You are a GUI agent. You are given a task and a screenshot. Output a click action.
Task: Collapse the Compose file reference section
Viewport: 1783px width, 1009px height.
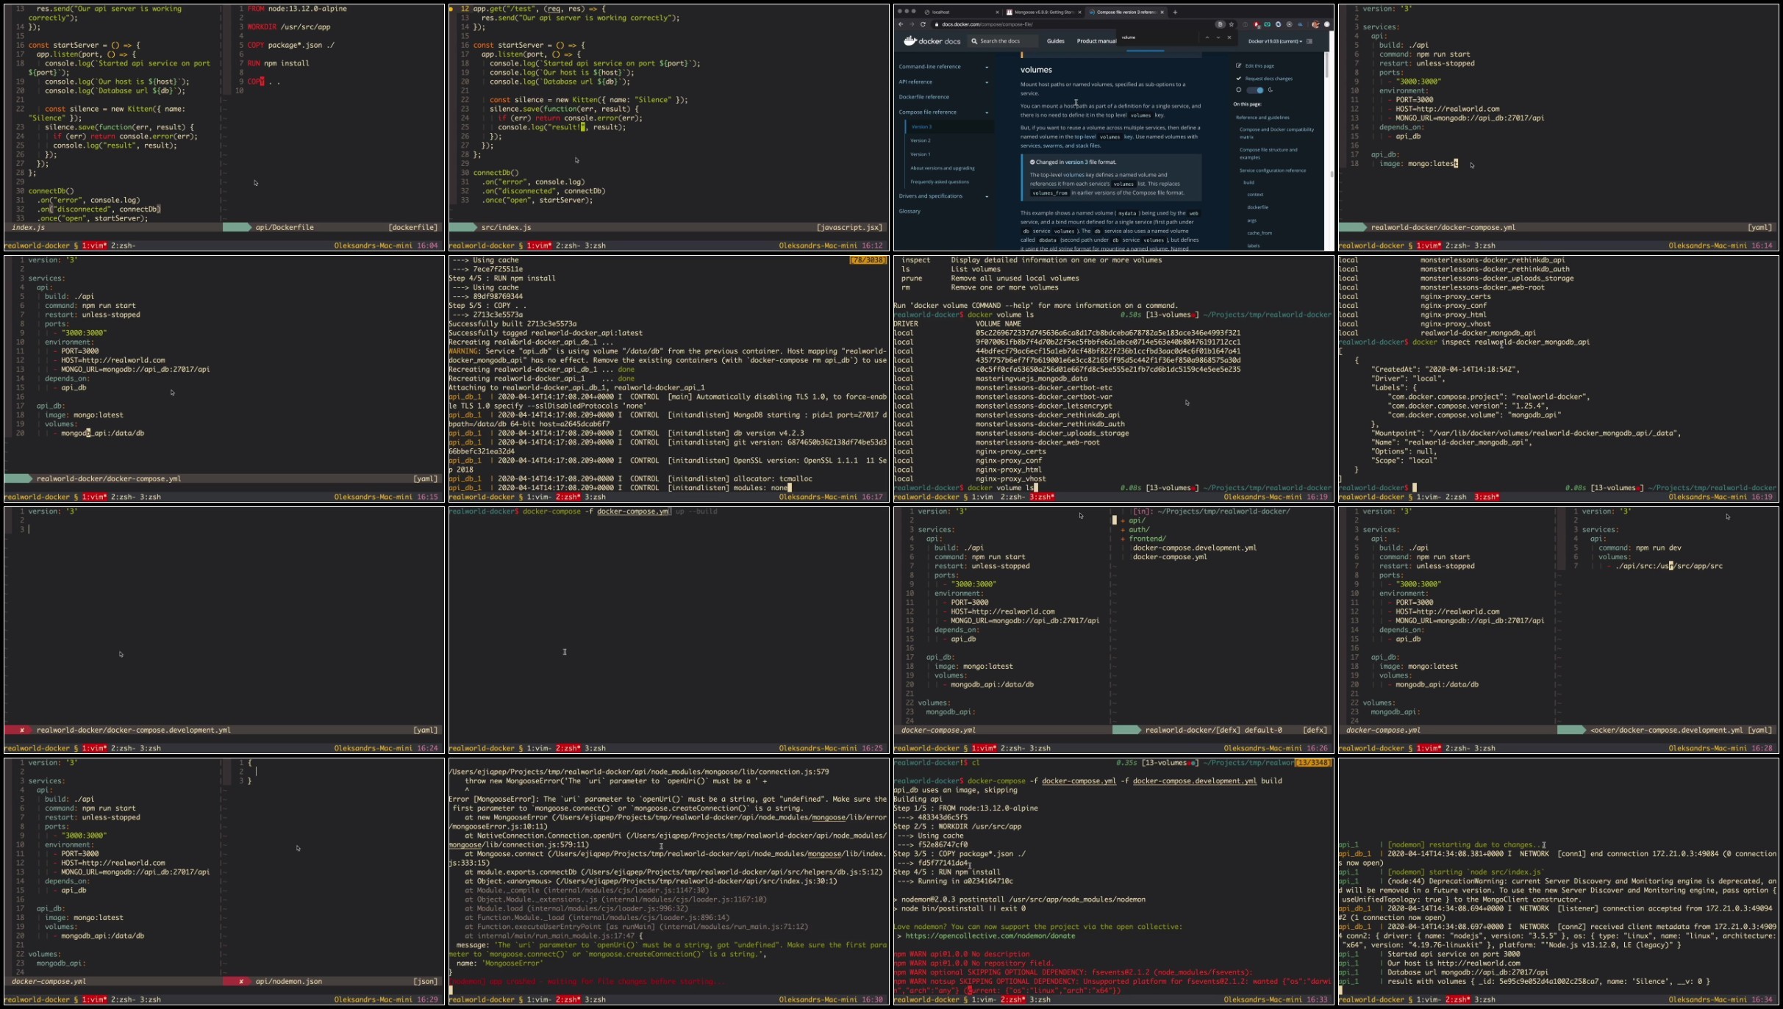[987, 112]
